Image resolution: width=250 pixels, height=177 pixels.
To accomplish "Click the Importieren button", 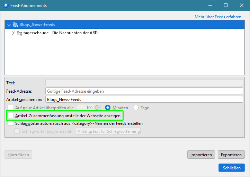I will [201, 155].
